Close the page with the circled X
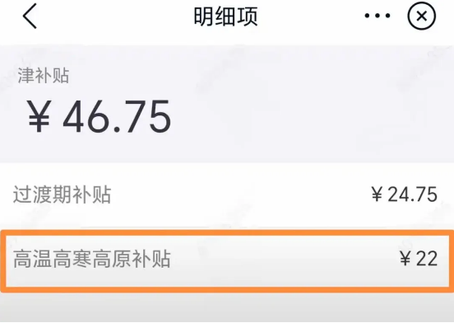Viewport: 454px width, 323px height. pyautogui.click(x=422, y=16)
